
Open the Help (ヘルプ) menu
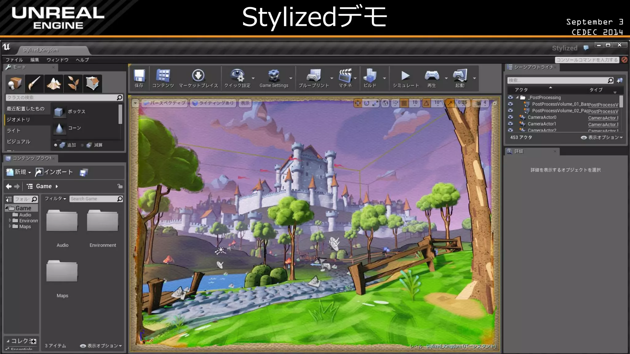(82, 60)
